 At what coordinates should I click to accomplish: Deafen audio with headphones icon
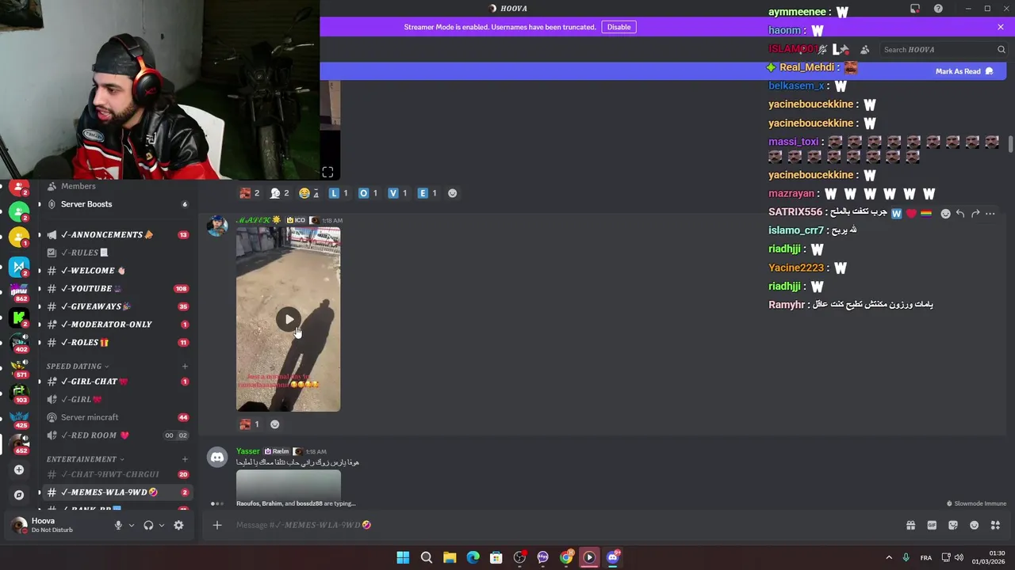coord(148,525)
